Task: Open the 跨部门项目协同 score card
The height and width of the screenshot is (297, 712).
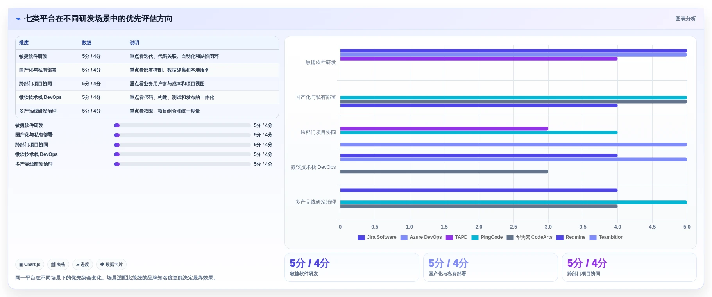Action: (x=629, y=267)
